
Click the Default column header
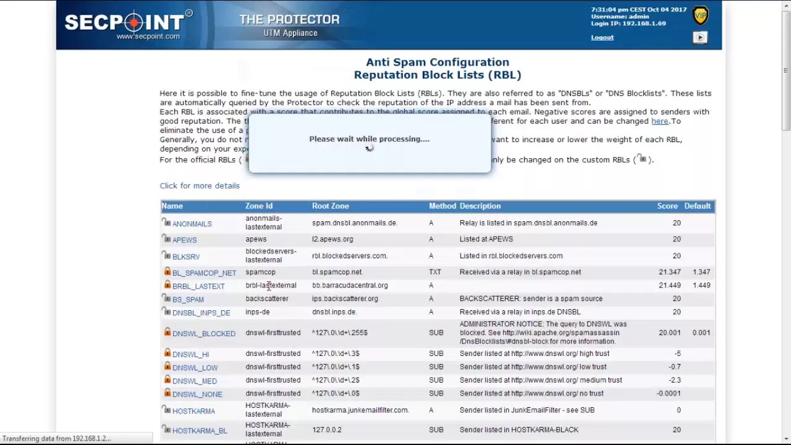point(697,206)
